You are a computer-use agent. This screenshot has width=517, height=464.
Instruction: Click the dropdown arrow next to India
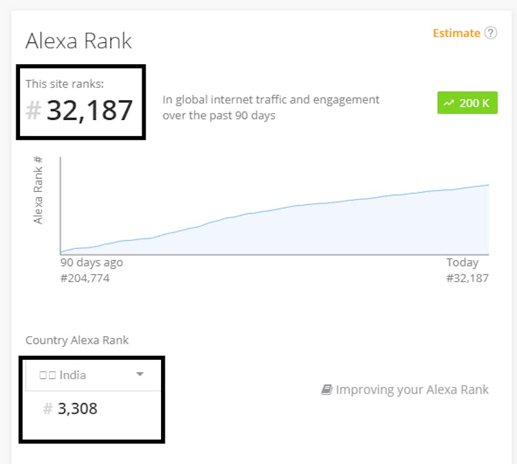click(x=140, y=374)
